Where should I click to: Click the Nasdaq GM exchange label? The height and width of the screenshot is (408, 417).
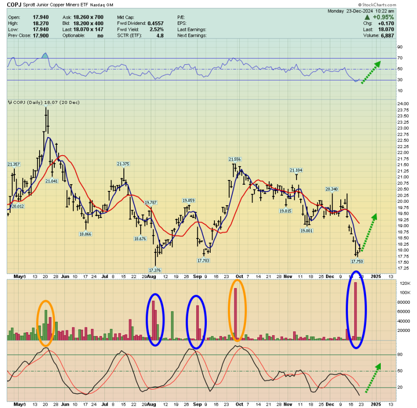102,5
